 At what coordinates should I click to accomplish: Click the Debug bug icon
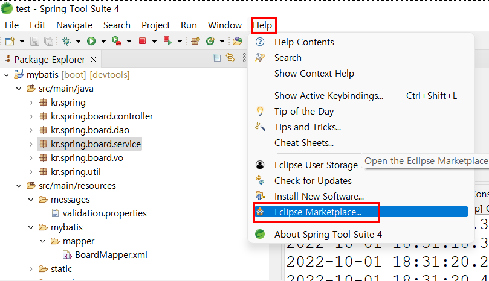point(66,41)
